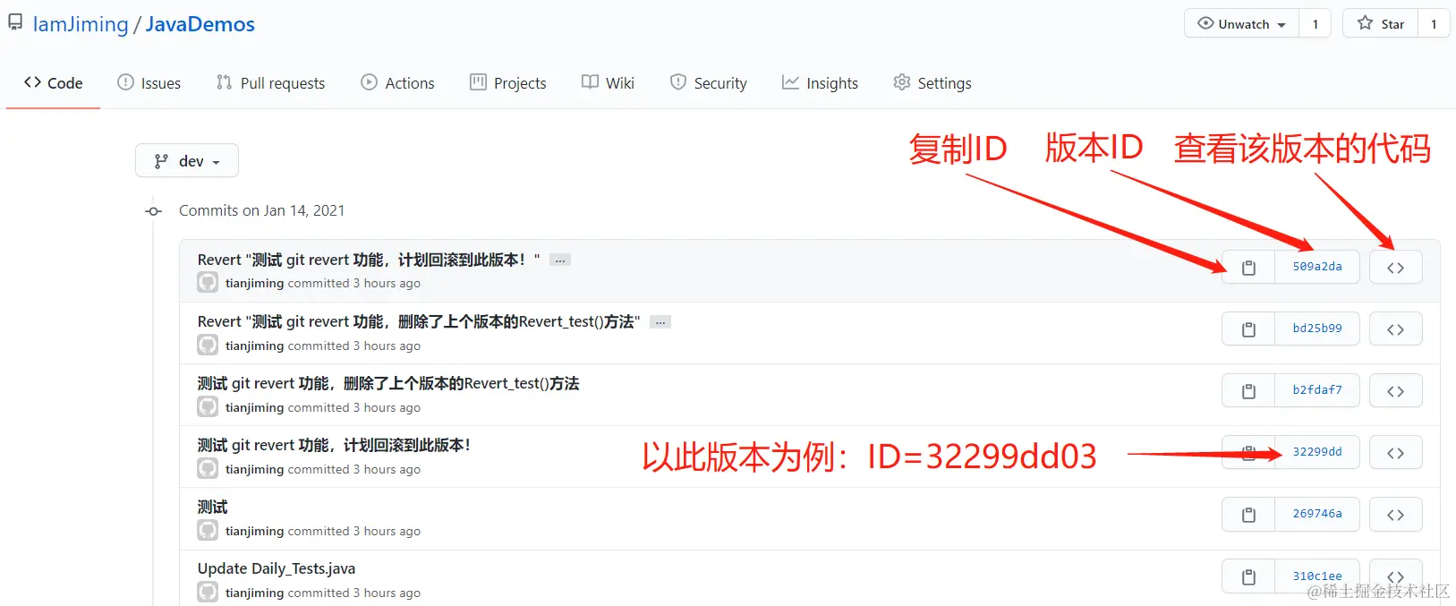
Task: Open the Settings tab
Action: pos(932,82)
